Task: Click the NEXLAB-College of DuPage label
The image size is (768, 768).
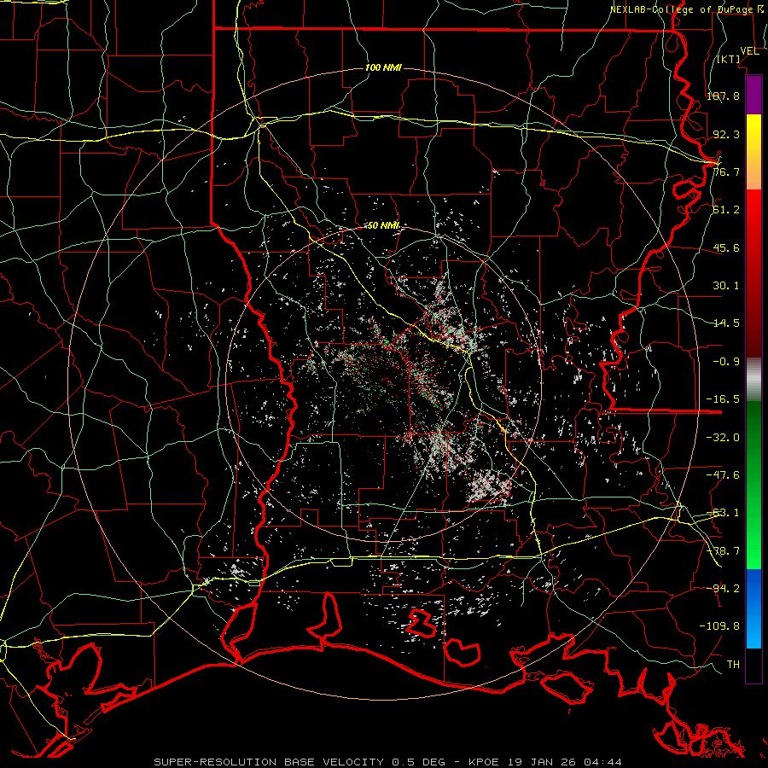Action: tap(688, 9)
